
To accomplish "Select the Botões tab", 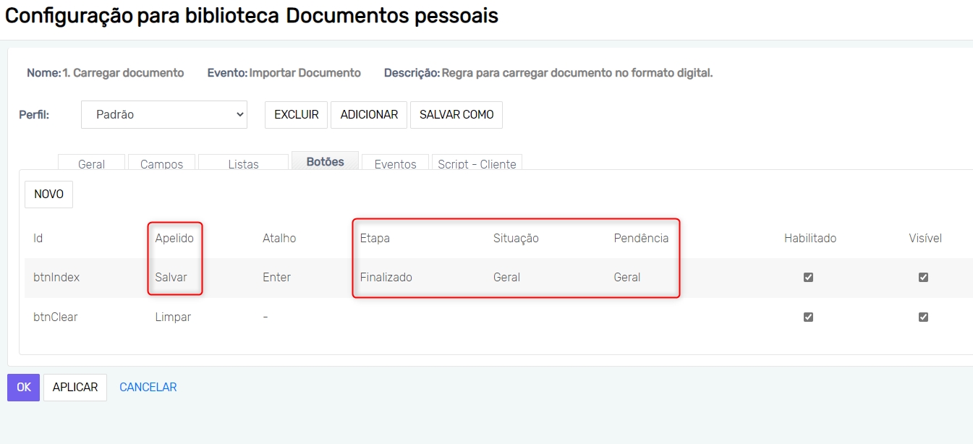I will tap(325, 161).
